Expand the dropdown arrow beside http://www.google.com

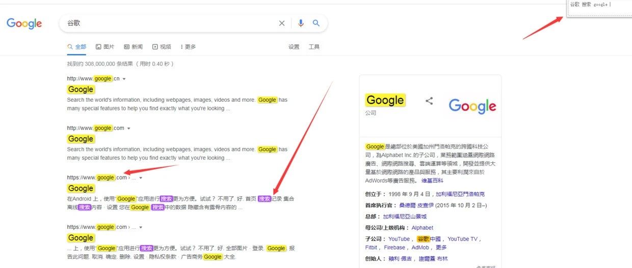pos(128,128)
